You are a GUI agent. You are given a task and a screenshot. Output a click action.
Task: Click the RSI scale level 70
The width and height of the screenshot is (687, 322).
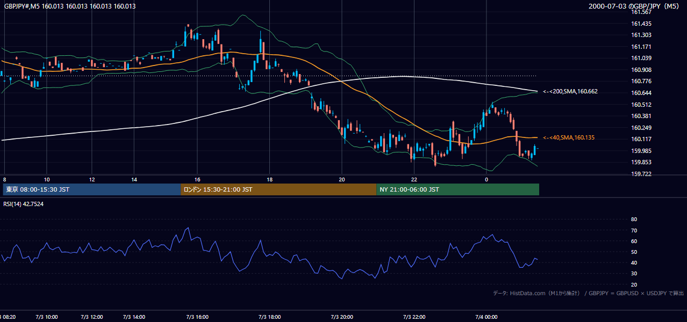[634, 230]
